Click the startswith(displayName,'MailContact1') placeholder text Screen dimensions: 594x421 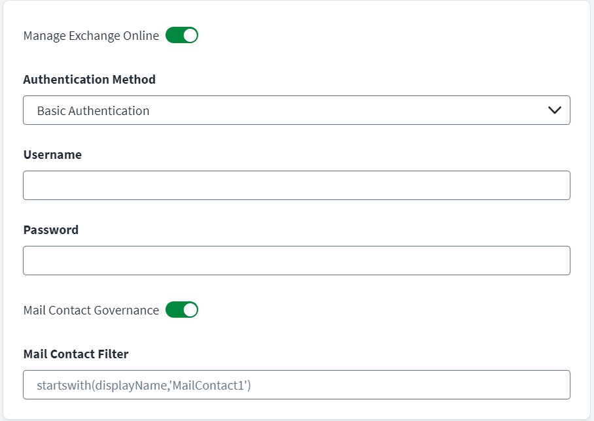(x=144, y=385)
